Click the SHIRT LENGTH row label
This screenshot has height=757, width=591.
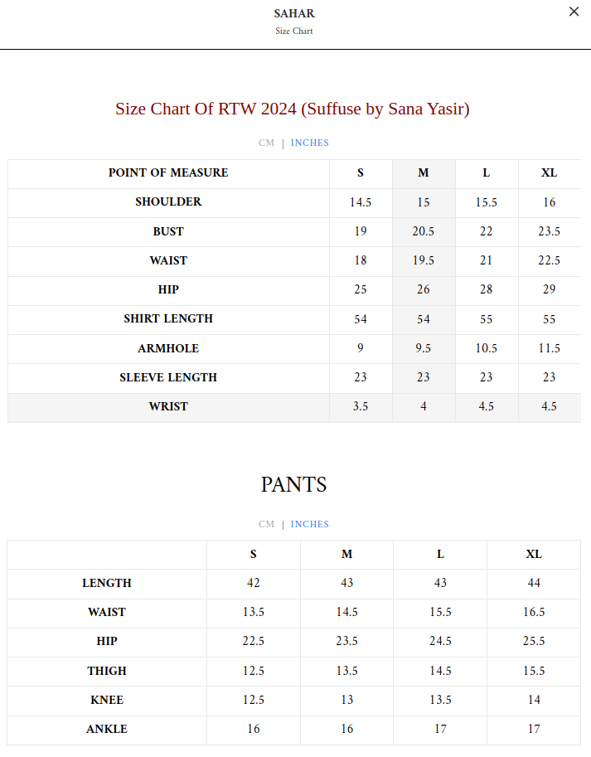coord(168,319)
